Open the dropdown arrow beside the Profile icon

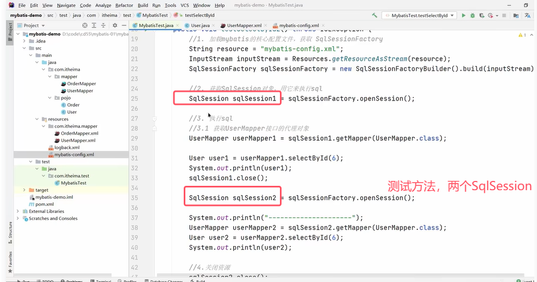coord(497,16)
